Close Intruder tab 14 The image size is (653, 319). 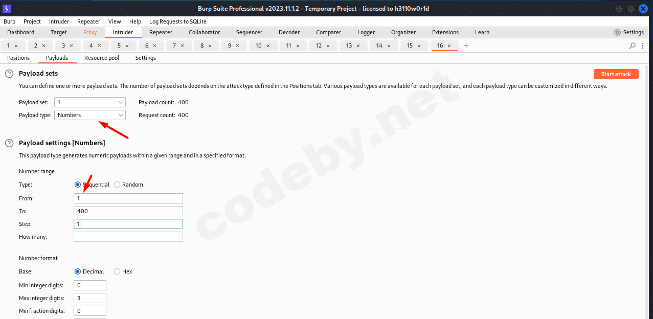pos(389,45)
